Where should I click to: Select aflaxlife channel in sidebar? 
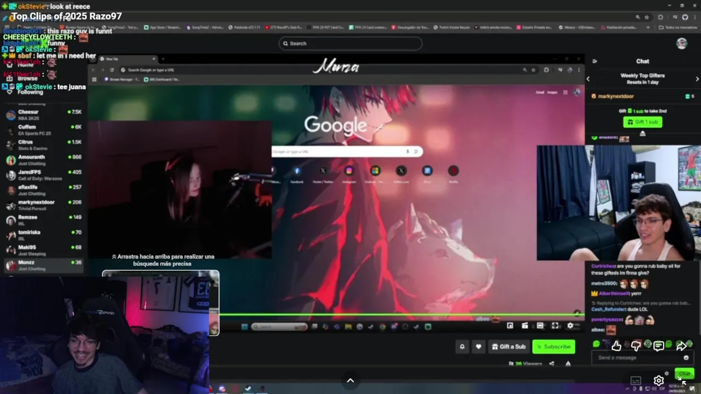coord(44,190)
